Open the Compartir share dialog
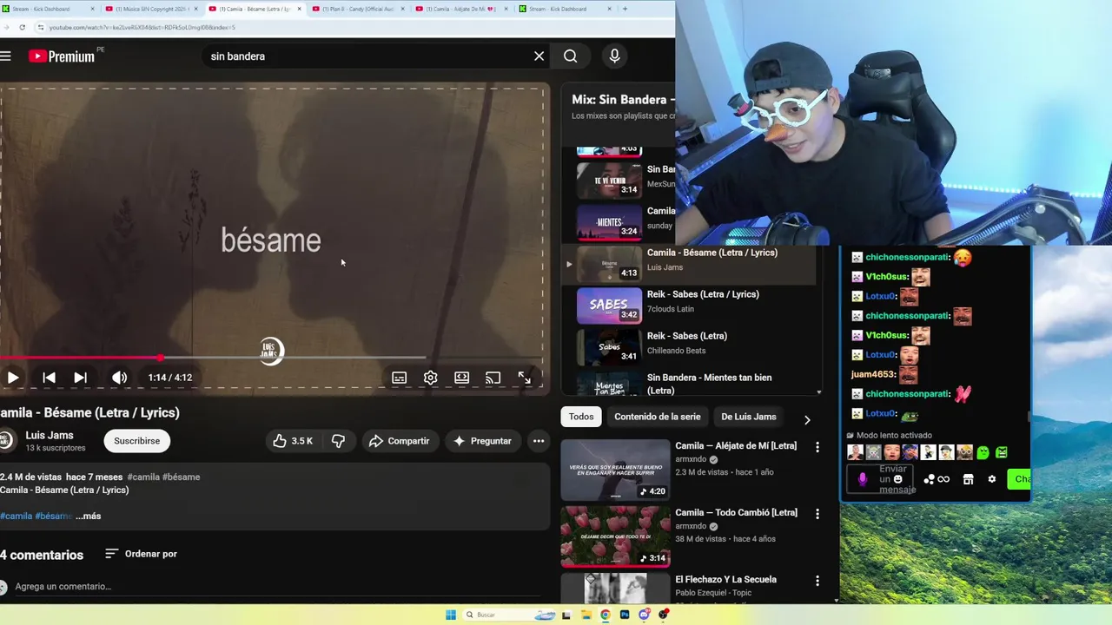Image resolution: width=1112 pixels, height=625 pixels. 400,441
